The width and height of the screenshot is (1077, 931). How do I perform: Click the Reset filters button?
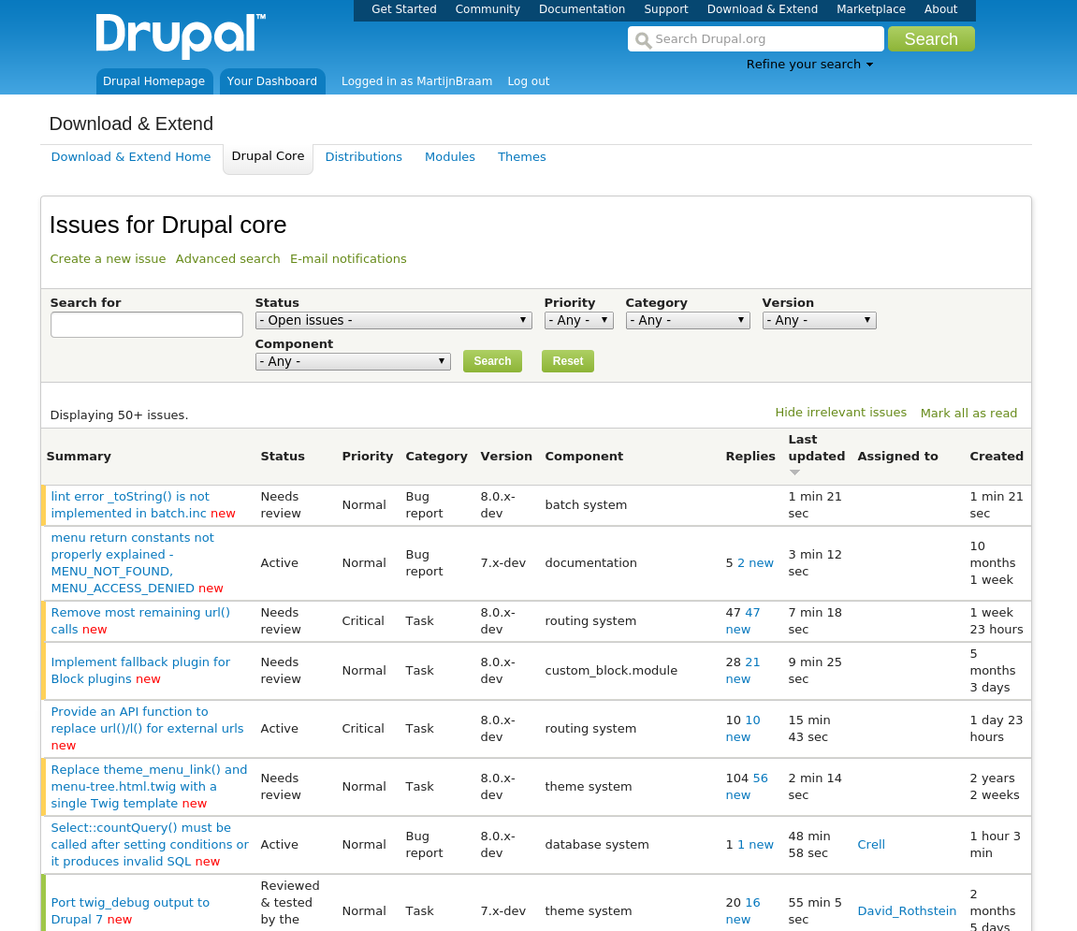coord(568,361)
